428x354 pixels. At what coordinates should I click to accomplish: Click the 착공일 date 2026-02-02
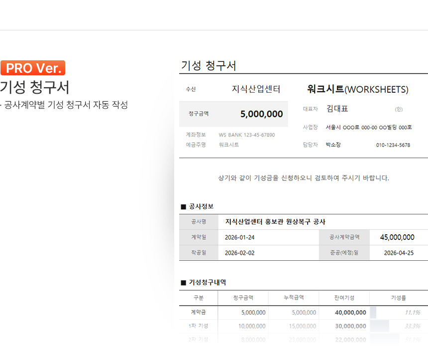[239, 253]
